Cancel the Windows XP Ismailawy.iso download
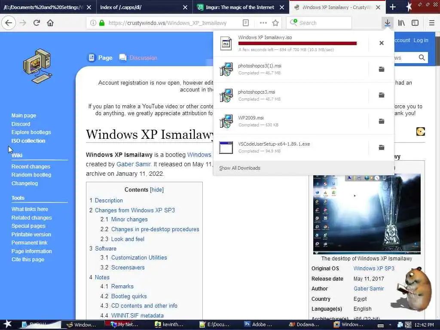This screenshot has width=440, height=330. 382,43
